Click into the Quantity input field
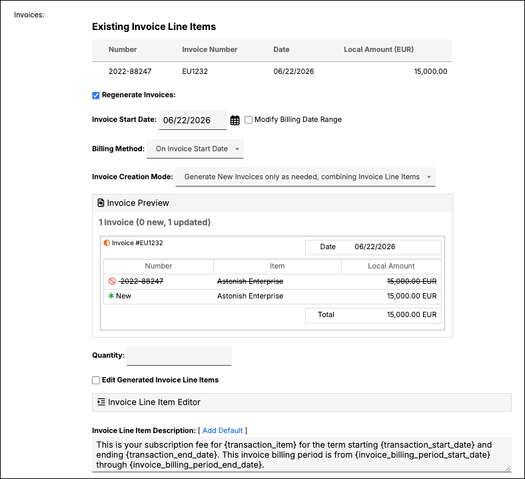Screen dimensions: 525x479 (179, 356)
